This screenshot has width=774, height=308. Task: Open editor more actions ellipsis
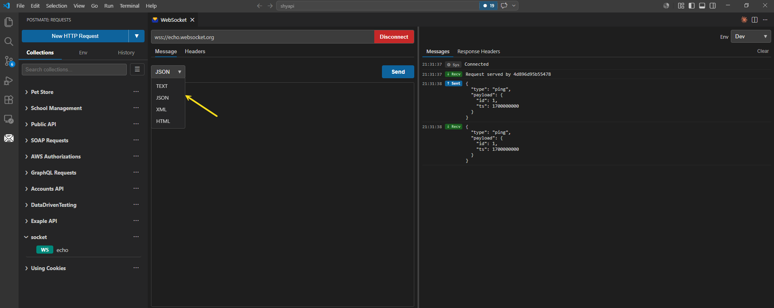pos(765,20)
